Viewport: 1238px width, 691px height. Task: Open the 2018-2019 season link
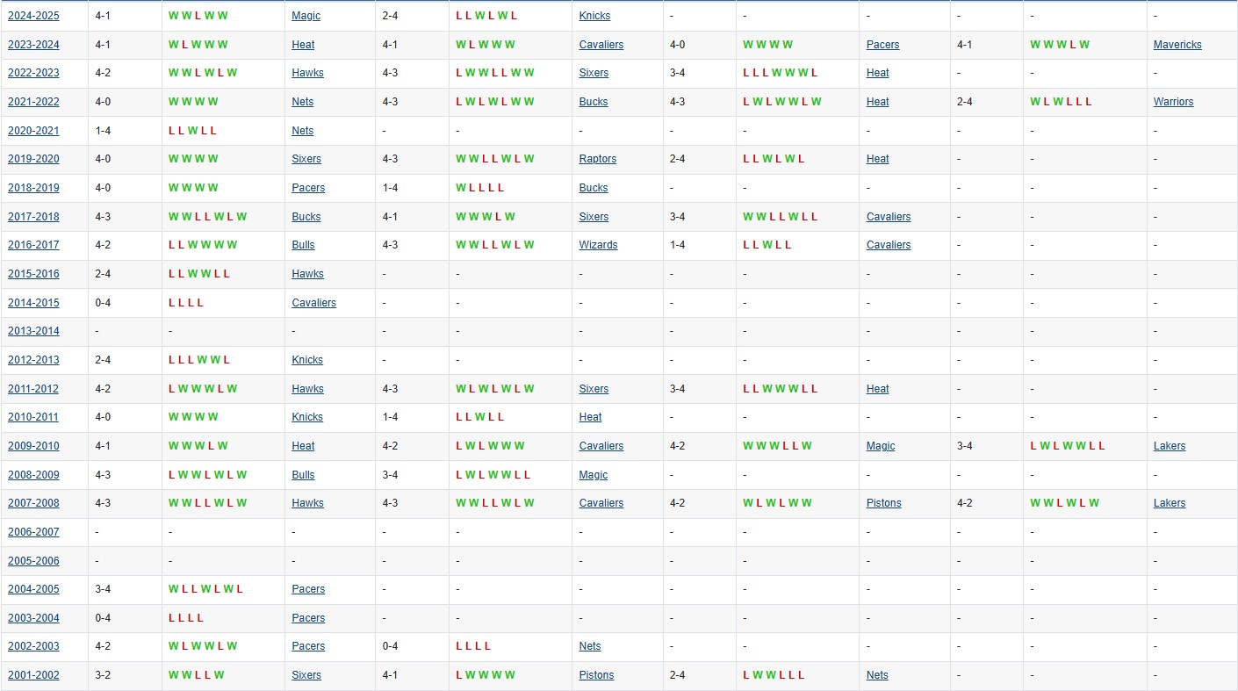coord(33,188)
